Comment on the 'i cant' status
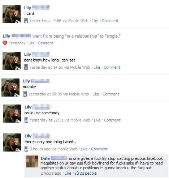Viewport: 169px width, 179px height. click(x=110, y=21)
